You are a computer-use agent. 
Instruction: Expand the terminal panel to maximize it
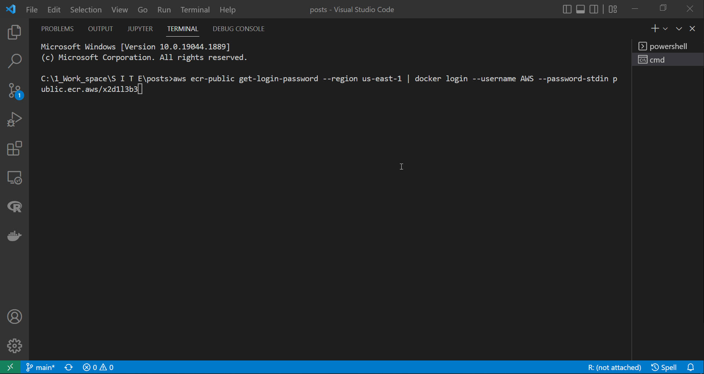point(679,29)
